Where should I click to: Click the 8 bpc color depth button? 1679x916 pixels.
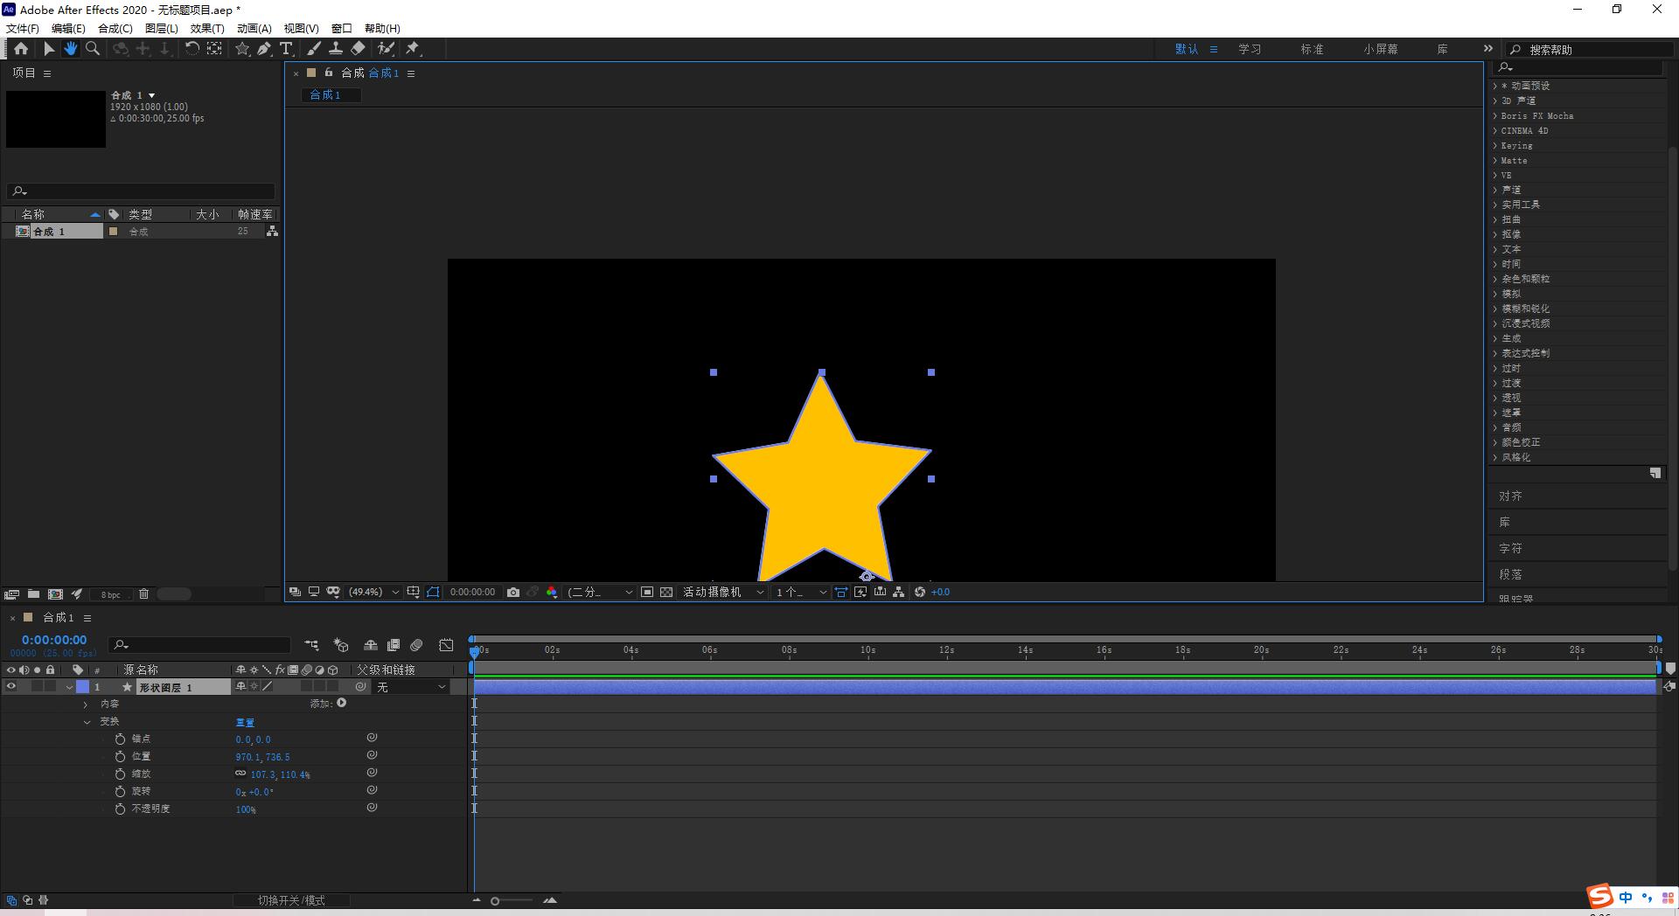point(110,594)
